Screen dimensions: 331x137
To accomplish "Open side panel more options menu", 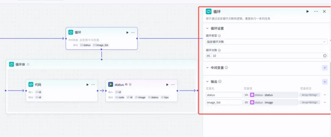I will (316, 11).
